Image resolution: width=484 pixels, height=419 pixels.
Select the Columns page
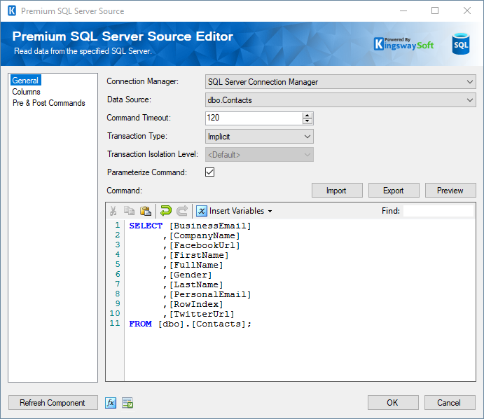pos(26,92)
